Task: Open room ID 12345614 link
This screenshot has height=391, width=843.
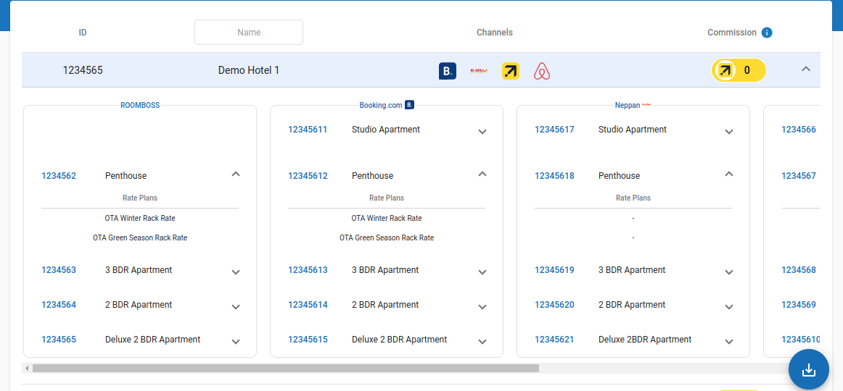Action: click(x=308, y=305)
